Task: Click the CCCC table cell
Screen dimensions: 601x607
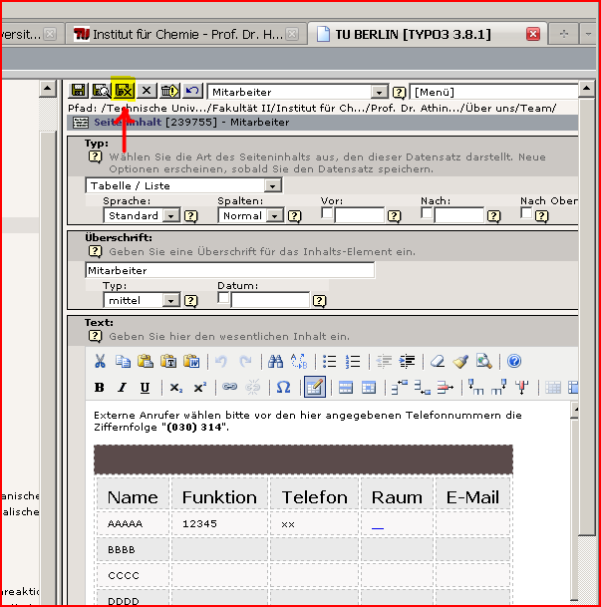Action: coord(134,575)
